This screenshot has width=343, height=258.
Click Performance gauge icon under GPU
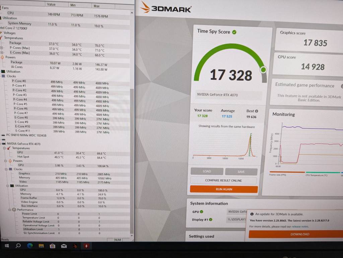14,210
